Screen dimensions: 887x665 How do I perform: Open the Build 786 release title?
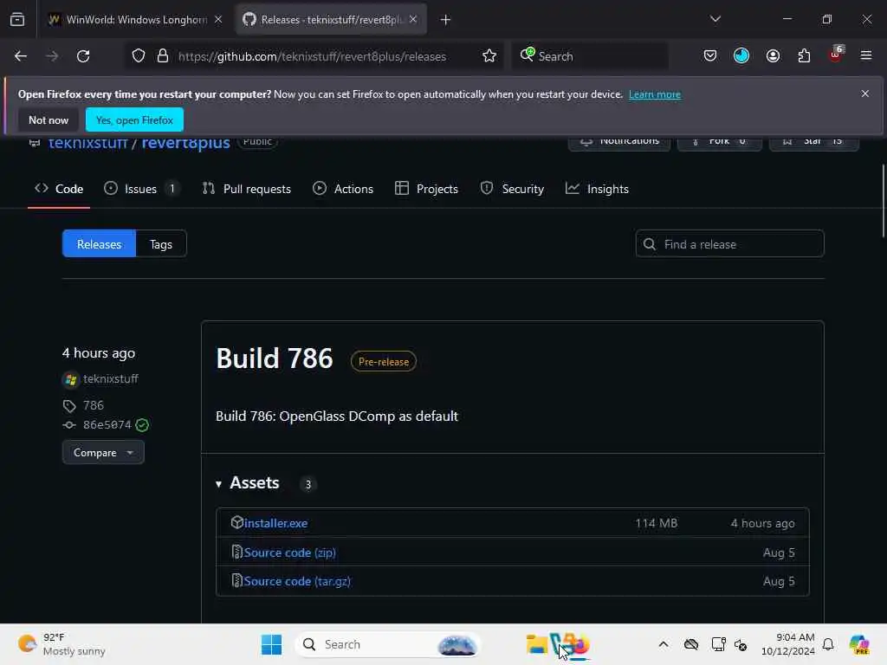(275, 358)
